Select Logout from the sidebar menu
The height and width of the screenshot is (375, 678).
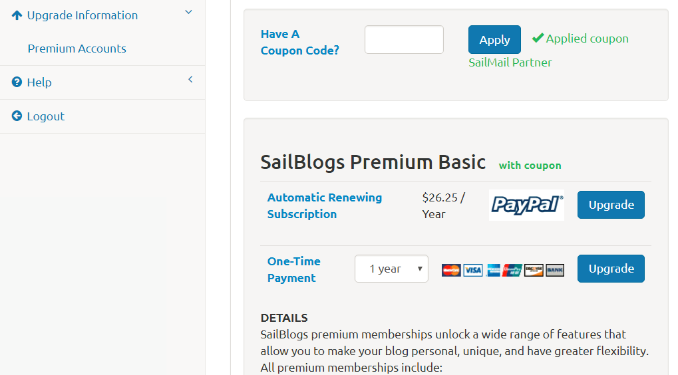(x=46, y=116)
